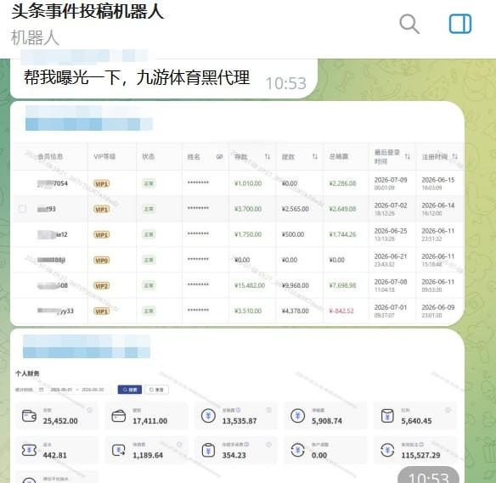Click the red loss value ¥-842.52
The height and width of the screenshot is (483, 496).
[341, 311]
